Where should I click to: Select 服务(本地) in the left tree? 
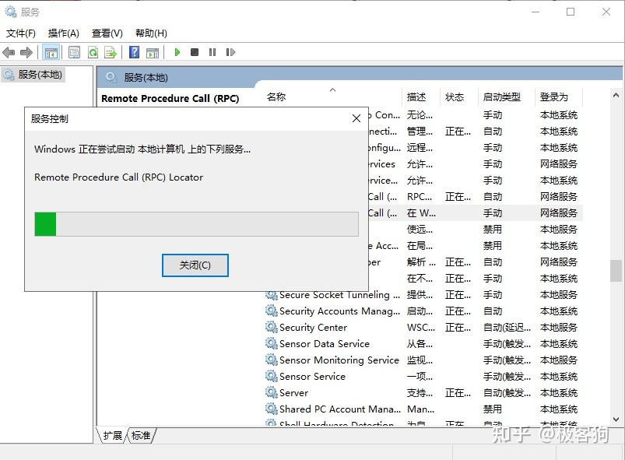(x=33, y=75)
